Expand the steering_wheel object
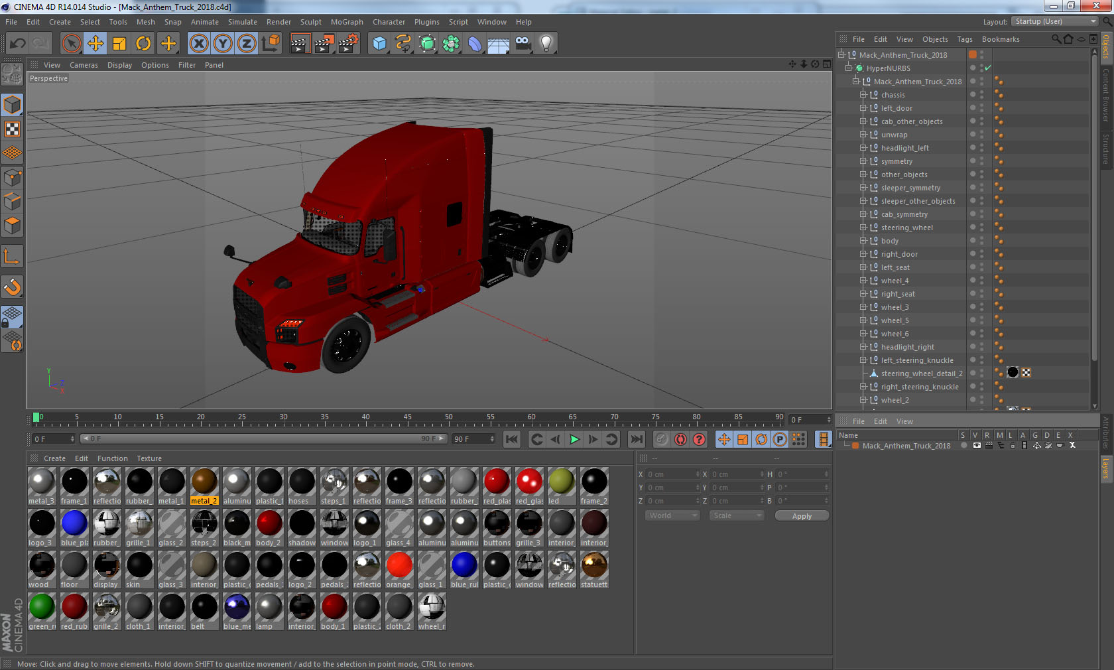This screenshot has height=670, width=1114. (863, 228)
